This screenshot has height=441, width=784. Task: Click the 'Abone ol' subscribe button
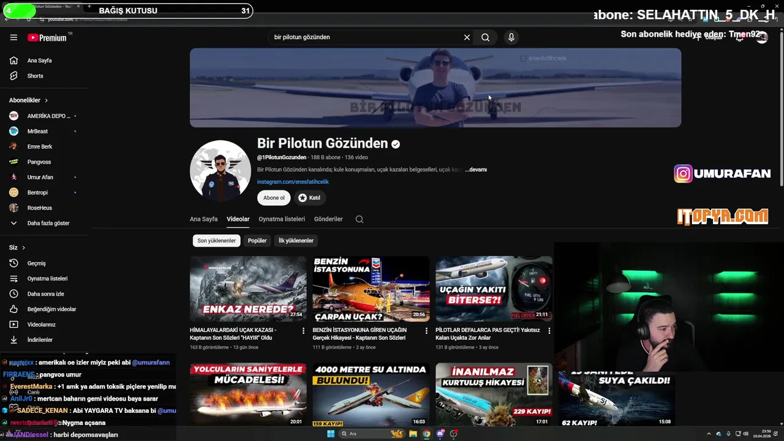click(274, 198)
